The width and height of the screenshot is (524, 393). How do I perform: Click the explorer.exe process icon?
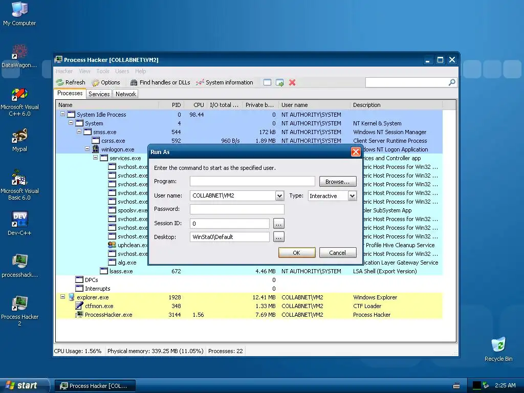click(x=71, y=297)
